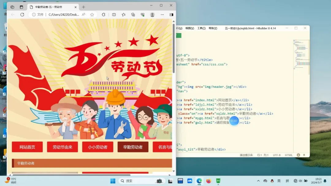
Task: Switch to Microsoft Edge on the taskbar
Action: [x=199, y=181]
